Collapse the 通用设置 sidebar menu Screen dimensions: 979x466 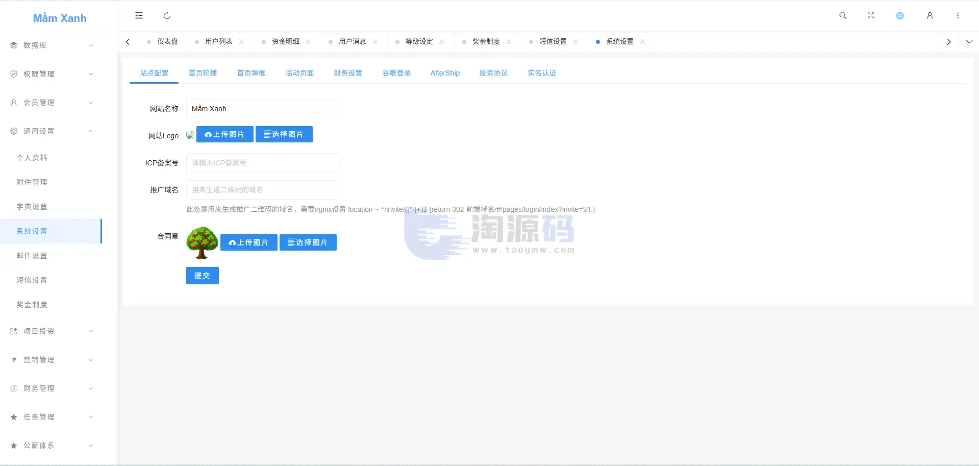coord(51,131)
